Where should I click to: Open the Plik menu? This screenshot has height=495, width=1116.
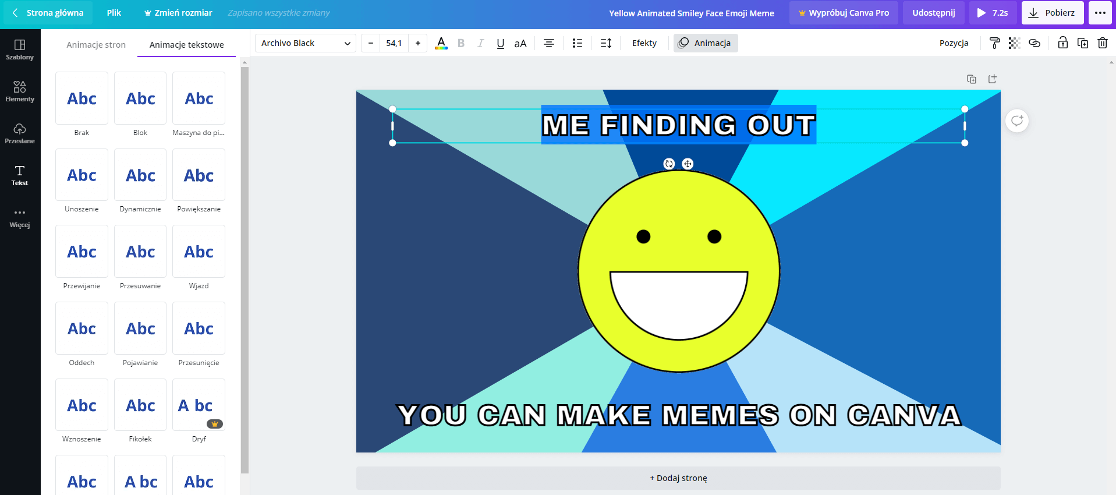pos(114,13)
